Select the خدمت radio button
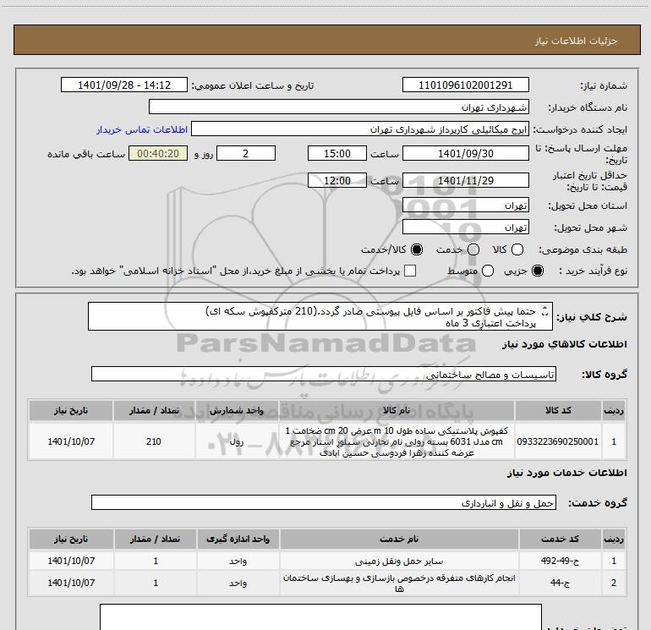This screenshot has width=651, height=630. pos(473,249)
